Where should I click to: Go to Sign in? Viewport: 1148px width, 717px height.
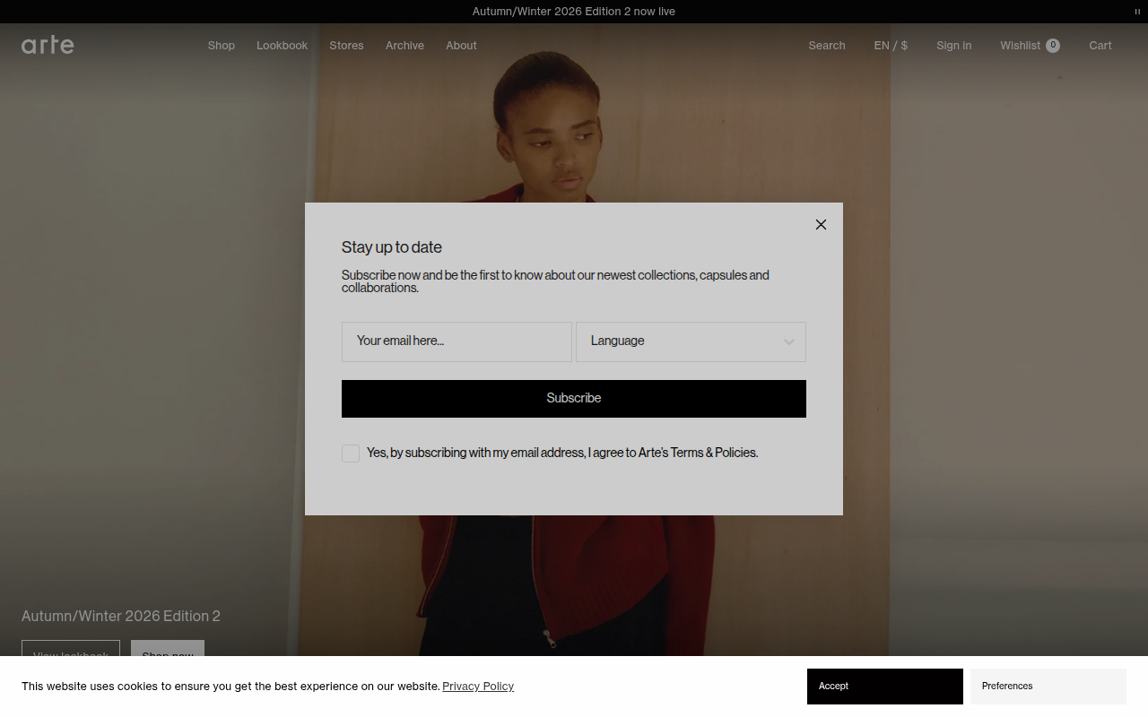(x=953, y=46)
